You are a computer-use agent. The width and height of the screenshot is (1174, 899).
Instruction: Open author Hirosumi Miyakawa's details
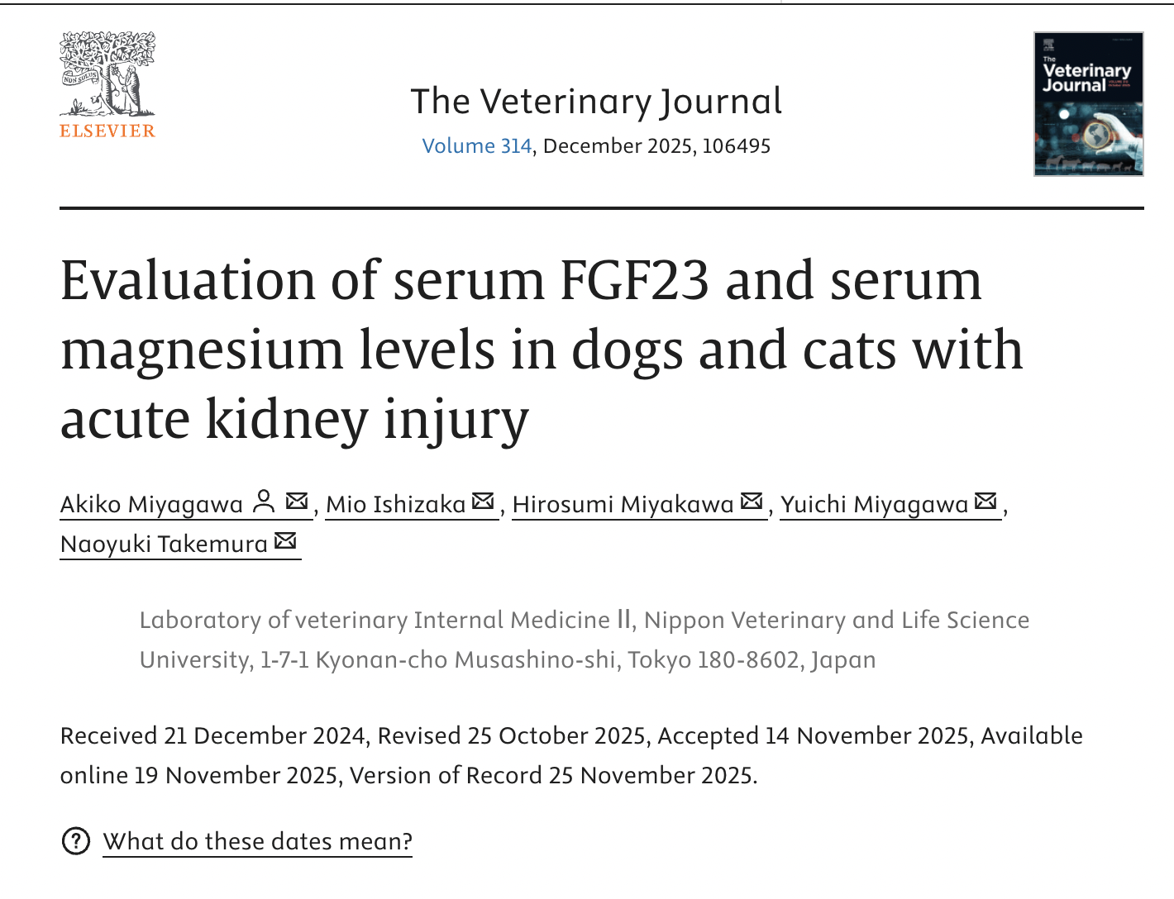[x=623, y=504]
